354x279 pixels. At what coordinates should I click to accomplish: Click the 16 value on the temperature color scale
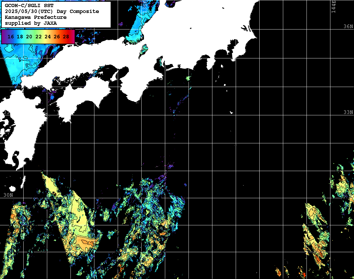pos(11,37)
